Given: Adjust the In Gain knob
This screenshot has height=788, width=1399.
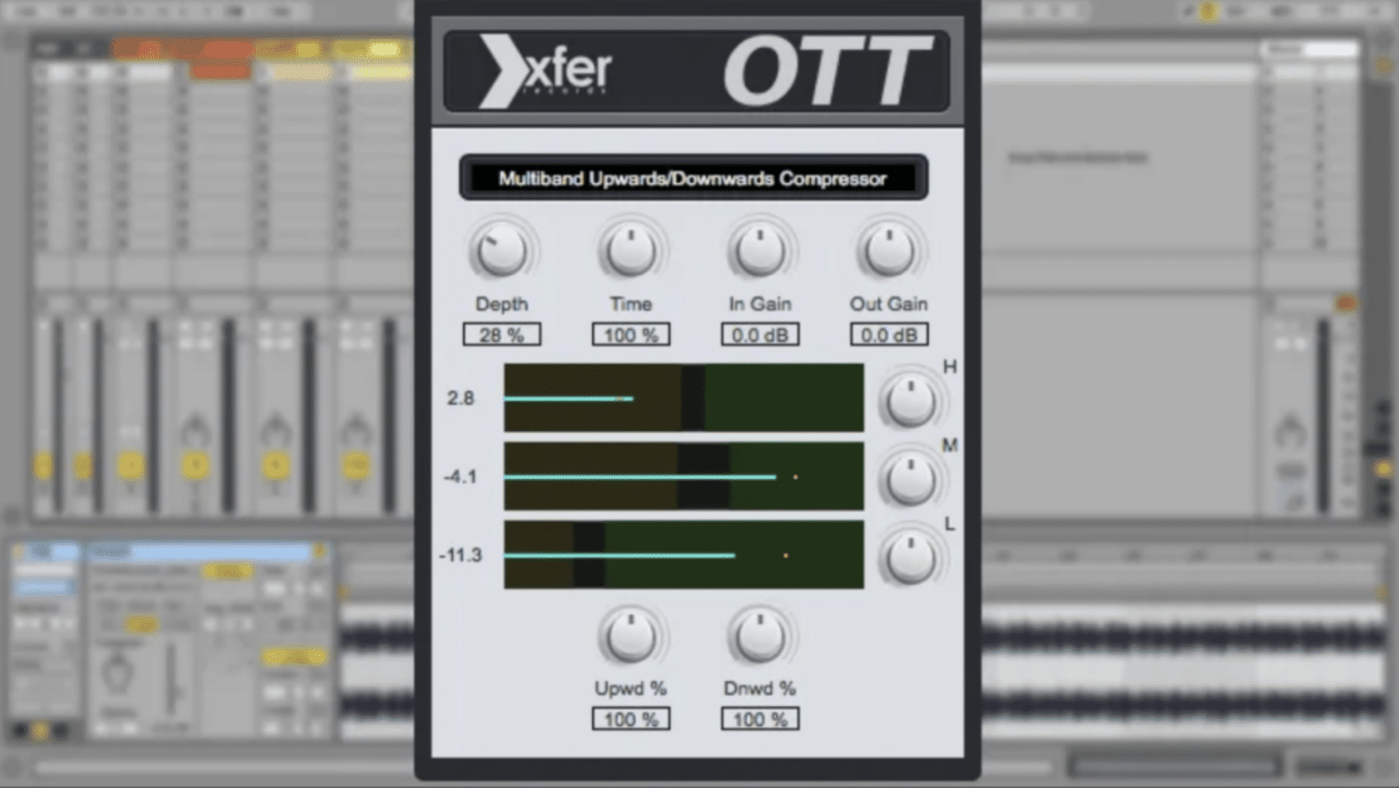Looking at the screenshot, I should tap(761, 247).
